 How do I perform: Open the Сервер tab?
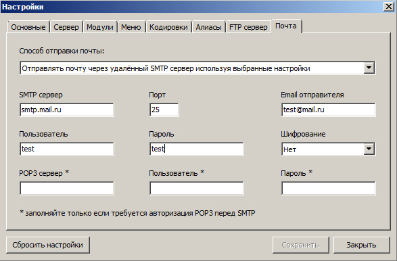click(x=66, y=27)
